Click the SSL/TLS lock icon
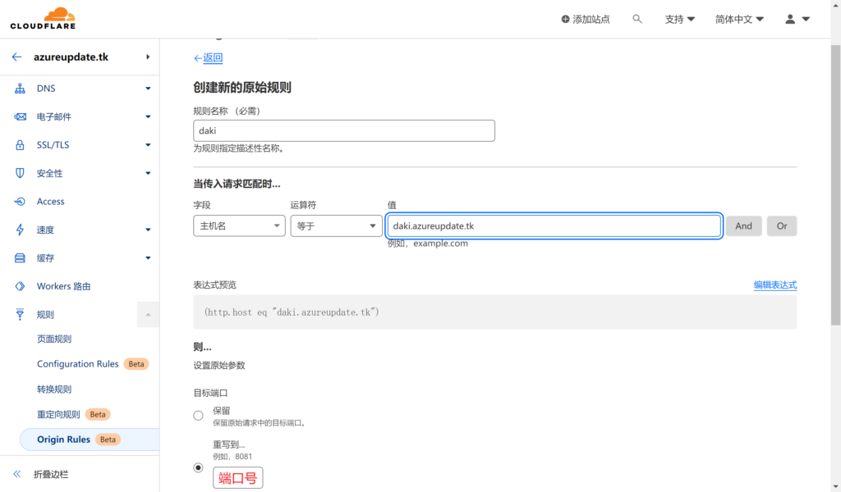The height and width of the screenshot is (492, 841). point(20,145)
